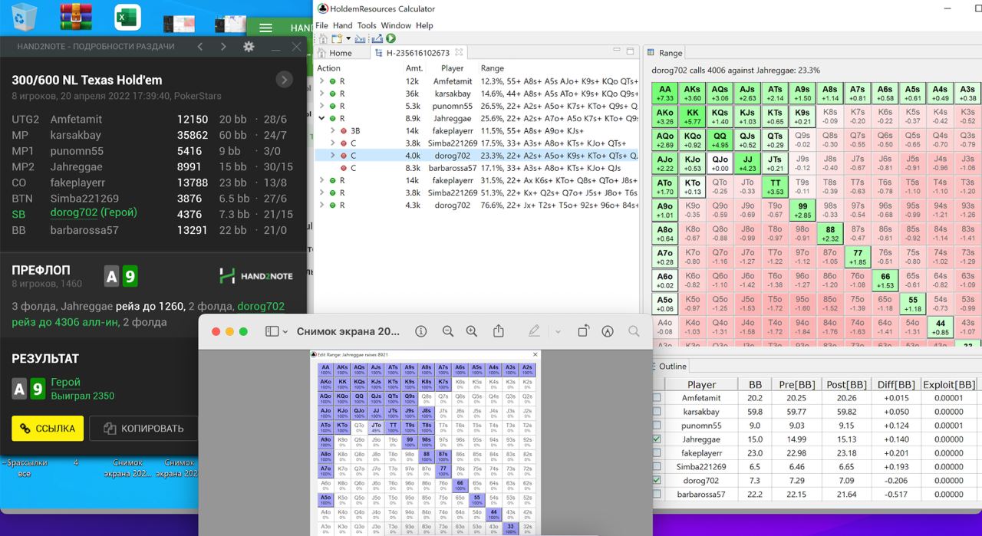Image resolution: width=982 pixels, height=536 pixels.
Task: Close the H-235616102673 tab
Action: pyautogui.click(x=458, y=52)
